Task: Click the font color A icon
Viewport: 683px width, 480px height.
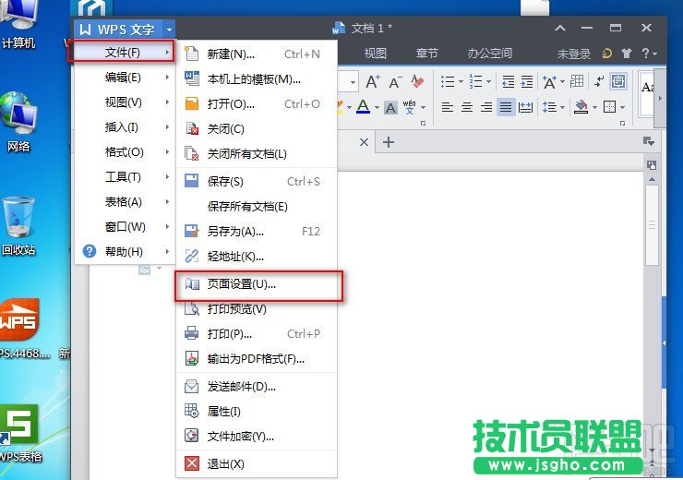Action: pyautogui.click(x=364, y=106)
